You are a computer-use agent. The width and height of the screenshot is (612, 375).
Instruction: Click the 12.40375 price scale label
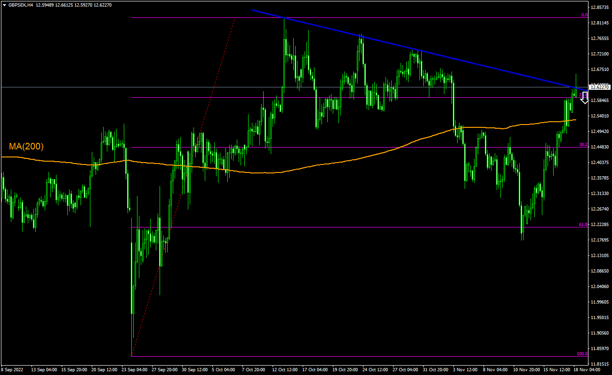(600, 163)
